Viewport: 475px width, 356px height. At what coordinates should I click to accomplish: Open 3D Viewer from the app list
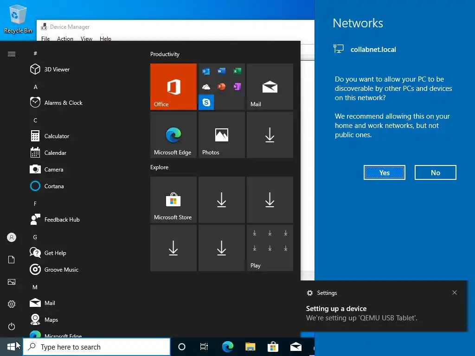click(x=82, y=70)
